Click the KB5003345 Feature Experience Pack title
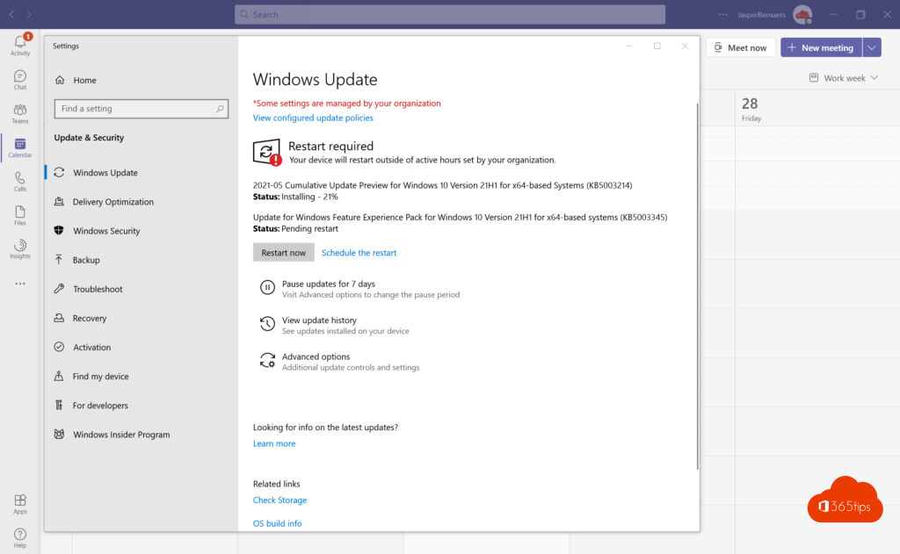 (460, 218)
